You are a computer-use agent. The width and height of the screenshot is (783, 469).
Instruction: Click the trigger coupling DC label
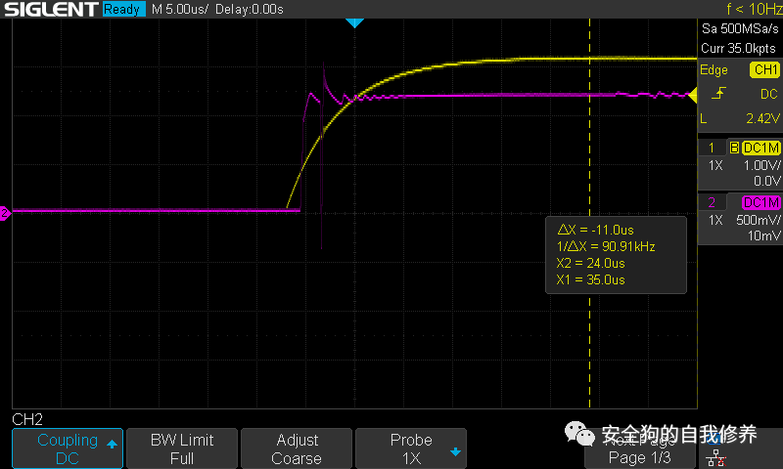(x=769, y=94)
